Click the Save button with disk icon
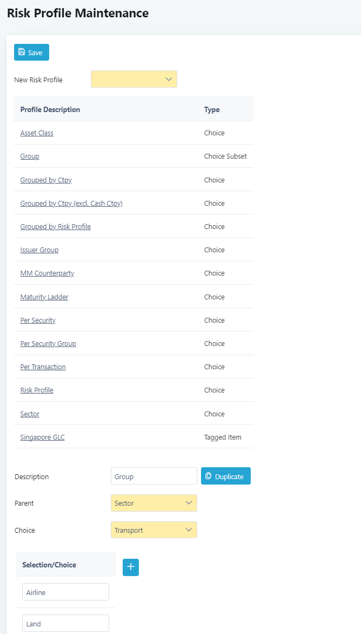361x634 pixels. pyautogui.click(x=31, y=52)
